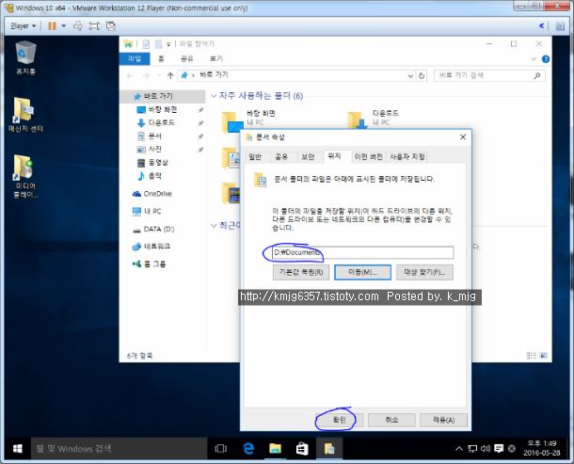
Task: Open the VMware Player menu
Action: [x=24, y=26]
